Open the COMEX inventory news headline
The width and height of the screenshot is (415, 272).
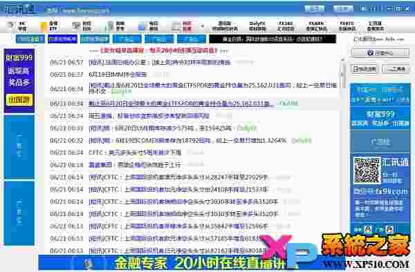point(187,141)
